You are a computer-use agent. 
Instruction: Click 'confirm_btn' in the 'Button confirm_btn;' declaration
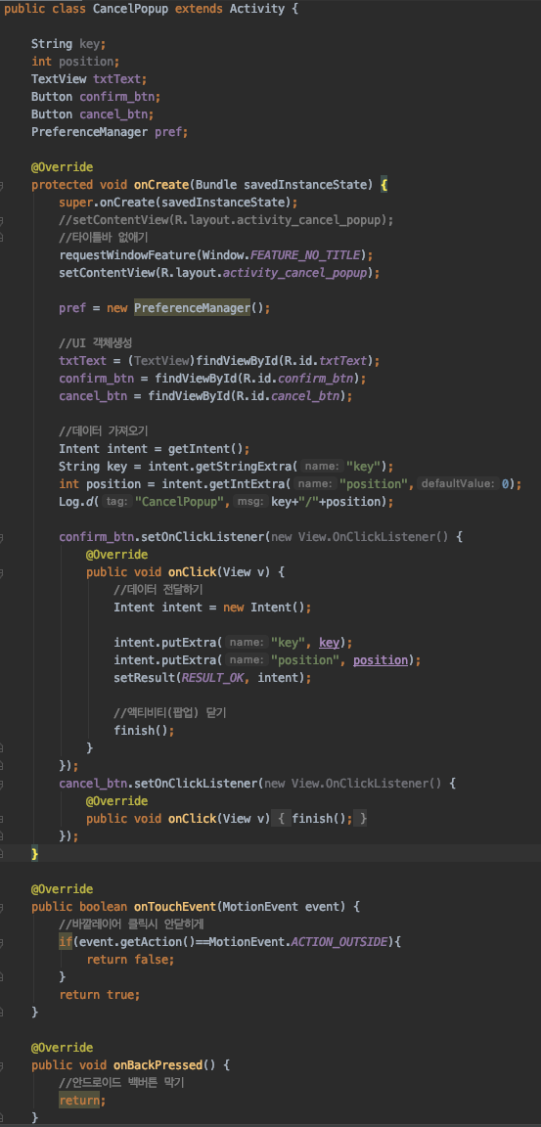(116, 97)
